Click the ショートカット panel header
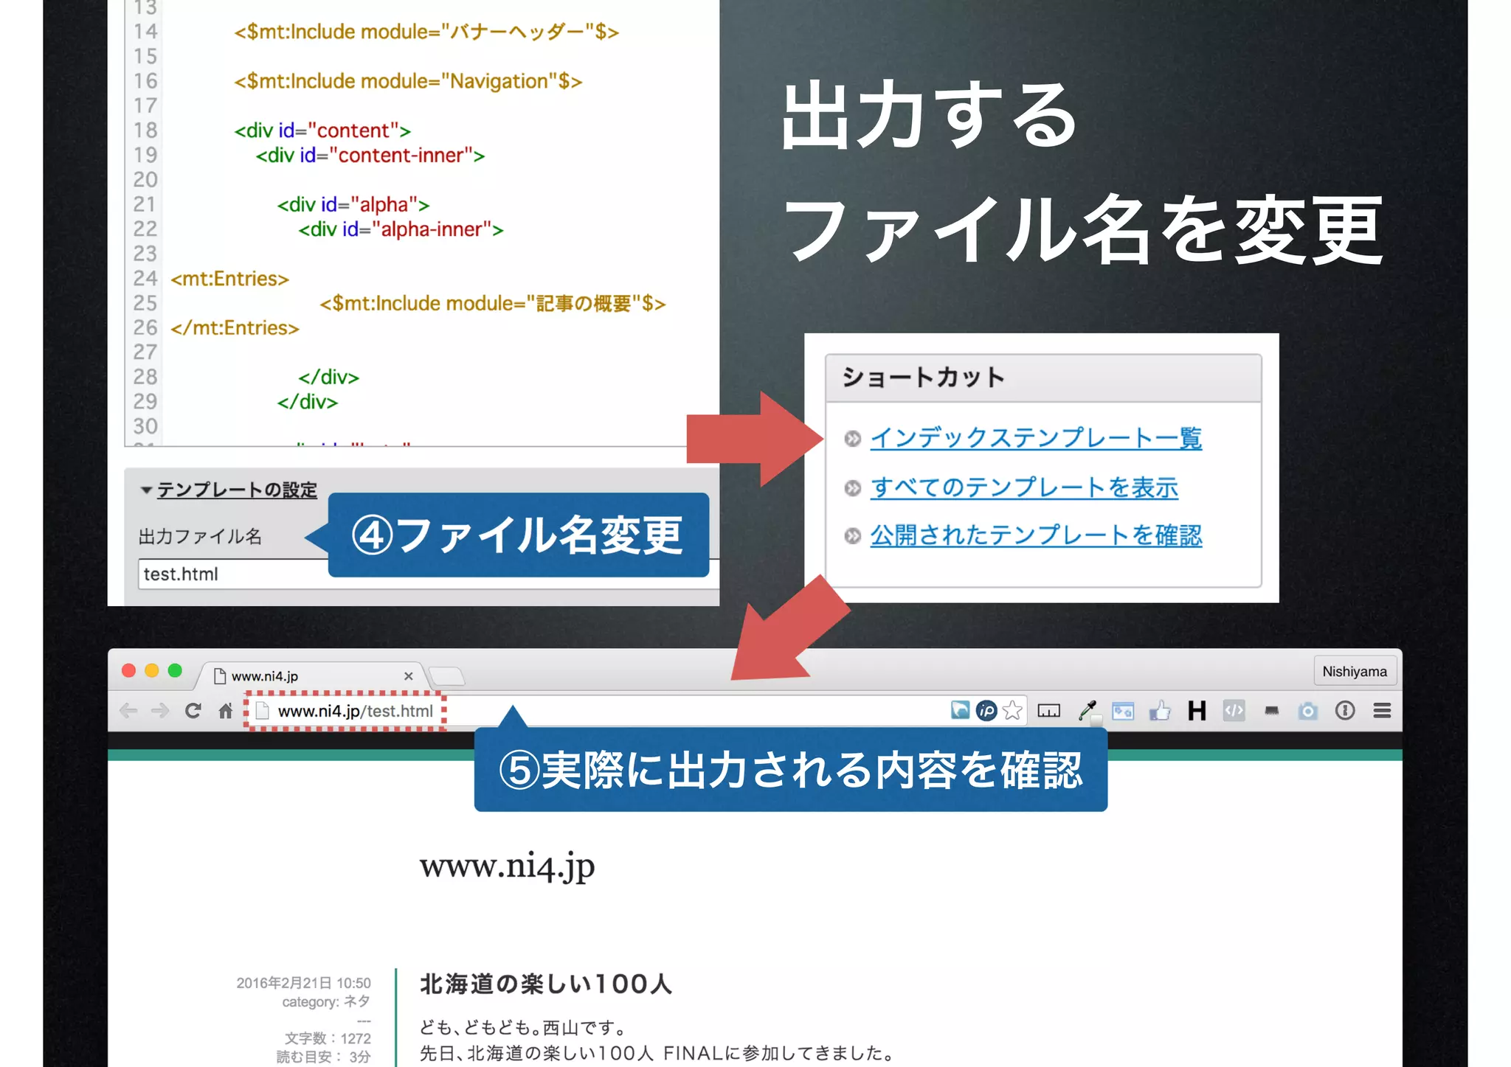The width and height of the screenshot is (1511, 1067). click(1043, 378)
